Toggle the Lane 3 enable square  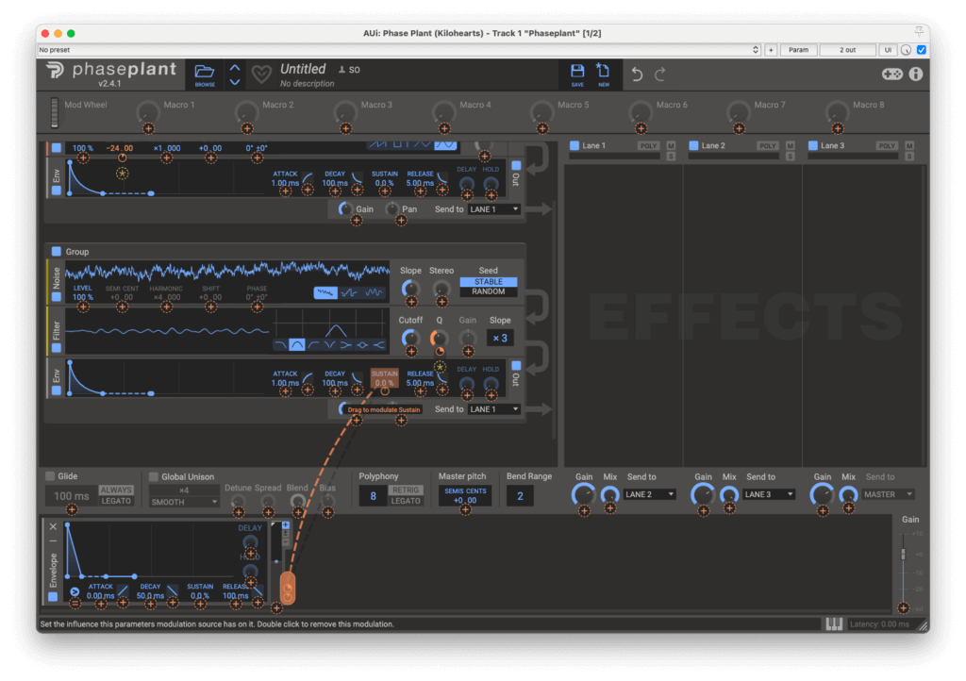(x=812, y=145)
